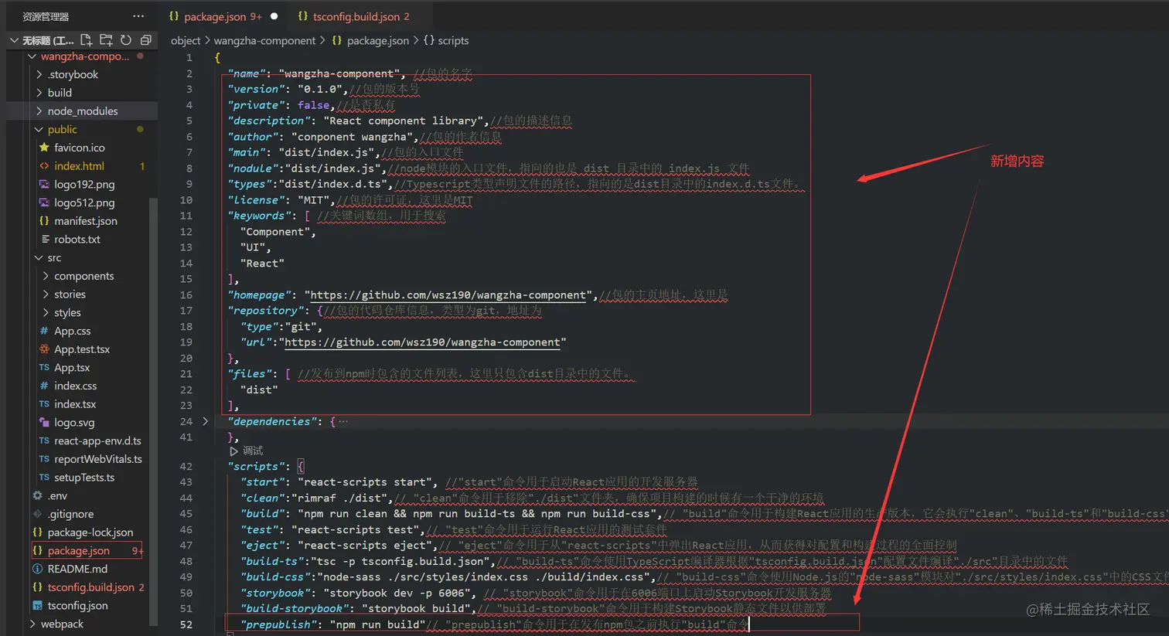This screenshot has width=1169, height=636.
Task: Collapse the wangzha-compo... folder
Action: 32,56
